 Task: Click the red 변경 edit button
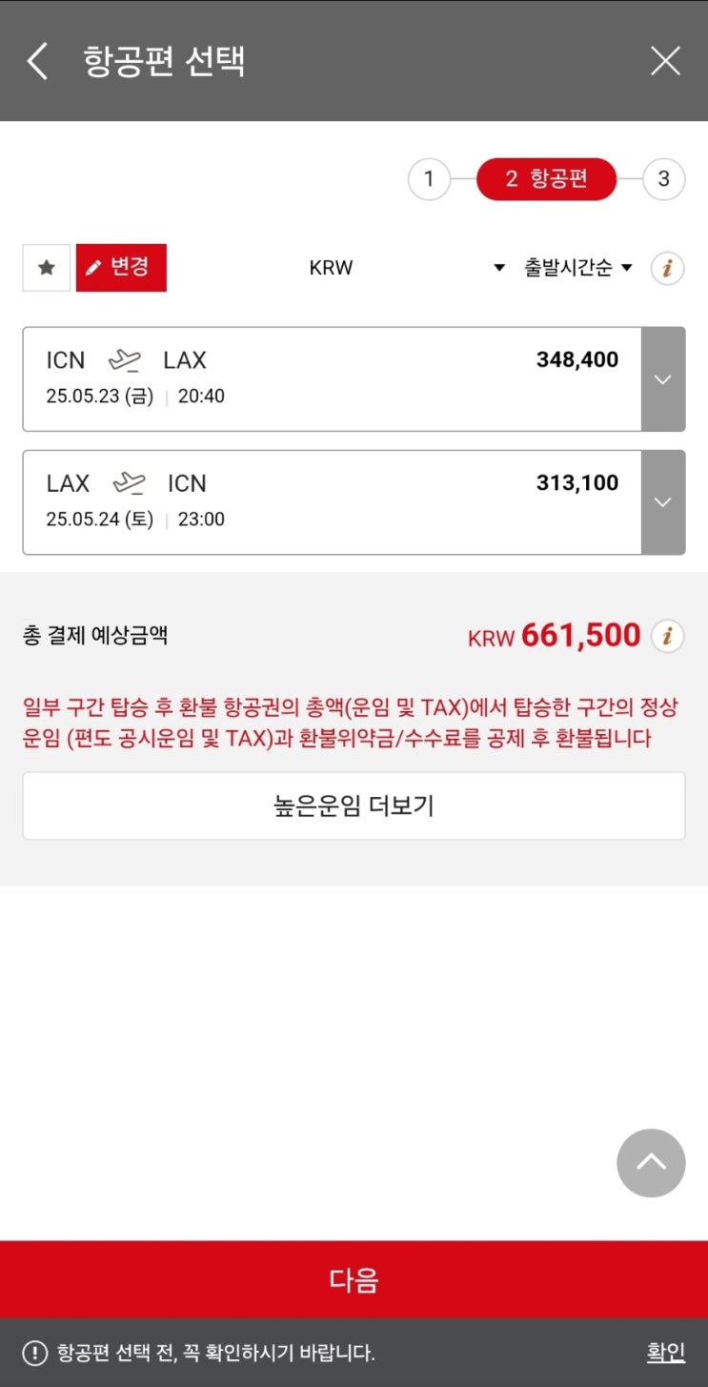tap(121, 267)
